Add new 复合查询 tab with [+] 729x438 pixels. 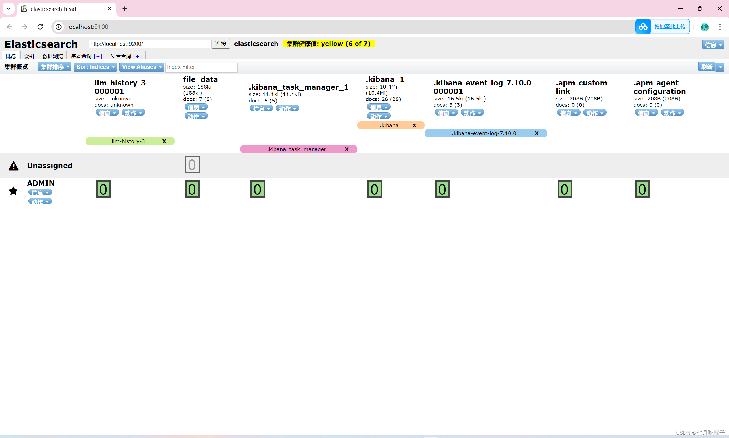(x=137, y=56)
